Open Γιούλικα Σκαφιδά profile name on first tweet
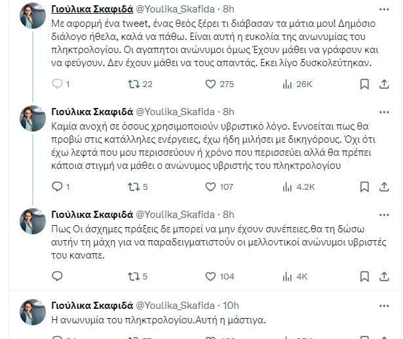 point(91,9)
